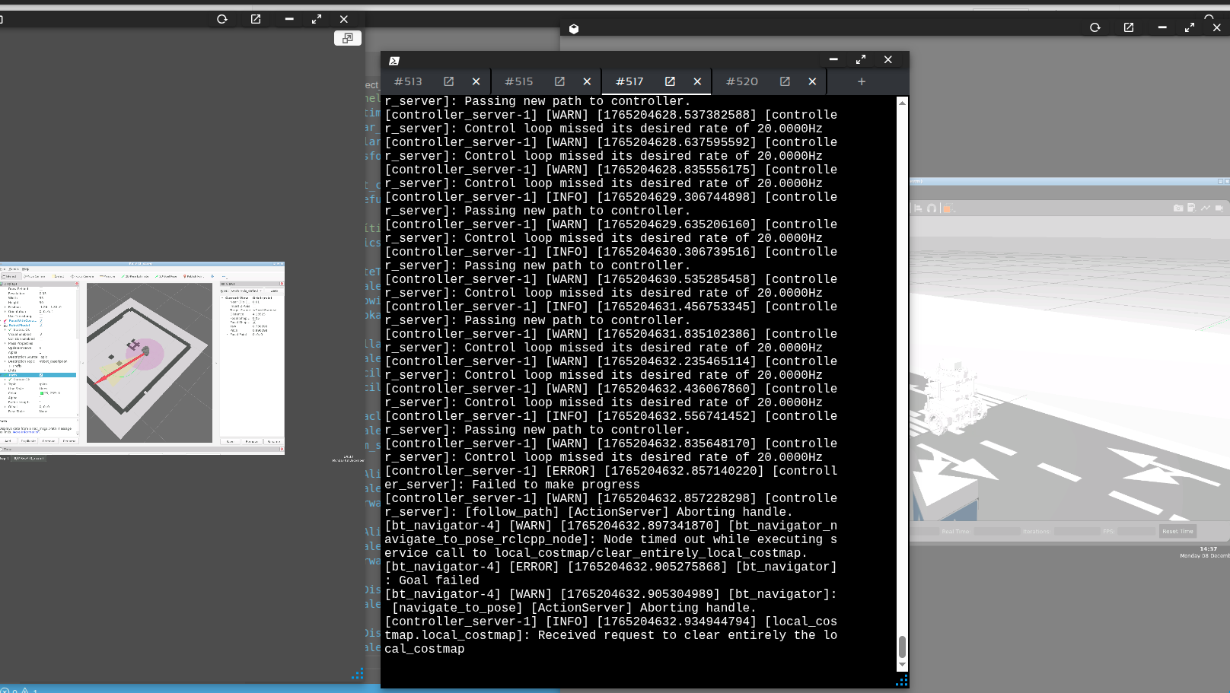The height and width of the screenshot is (693, 1230).
Task: Add a new terminal tab
Action: [x=861, y=81]
